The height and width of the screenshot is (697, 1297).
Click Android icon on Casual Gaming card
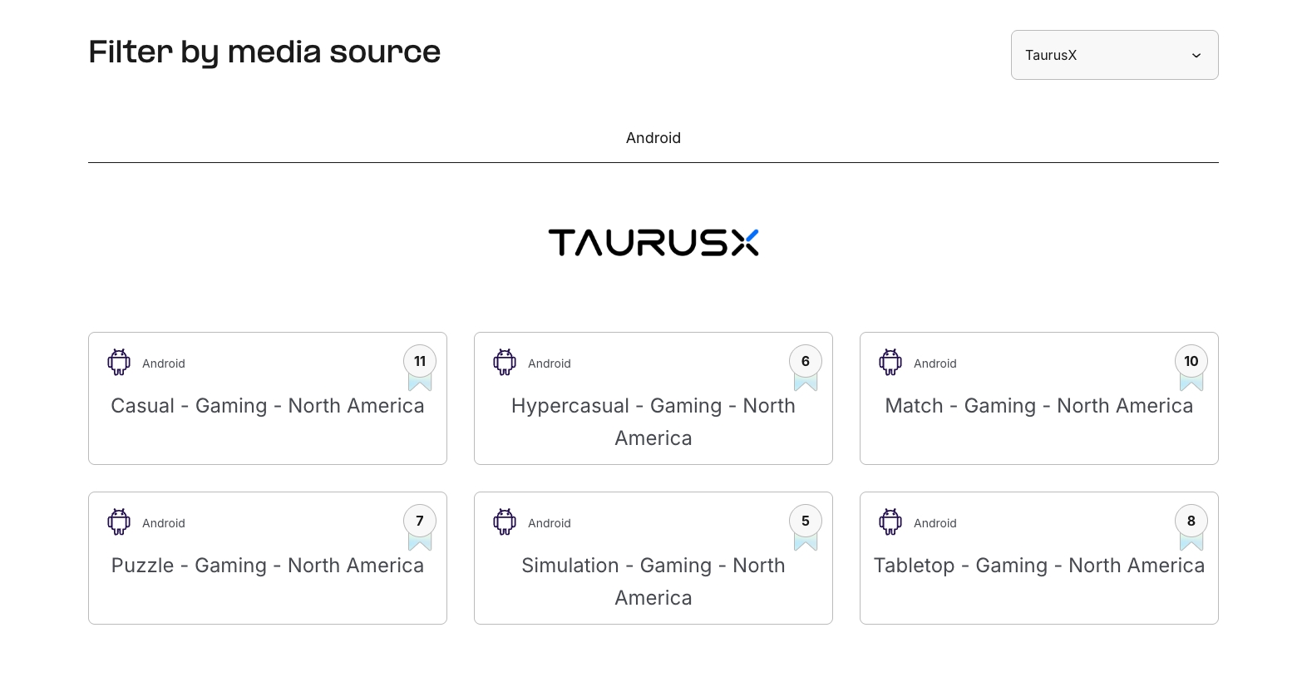pos(119,363)
